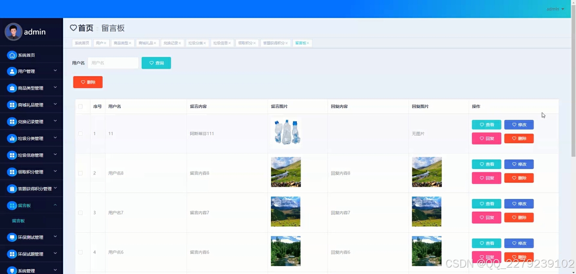Image resolution: width=576 pixels, height=274 pixels.
Task: Close the 垃圾信息 breadcrumb tab
Action: coord(230,43)
